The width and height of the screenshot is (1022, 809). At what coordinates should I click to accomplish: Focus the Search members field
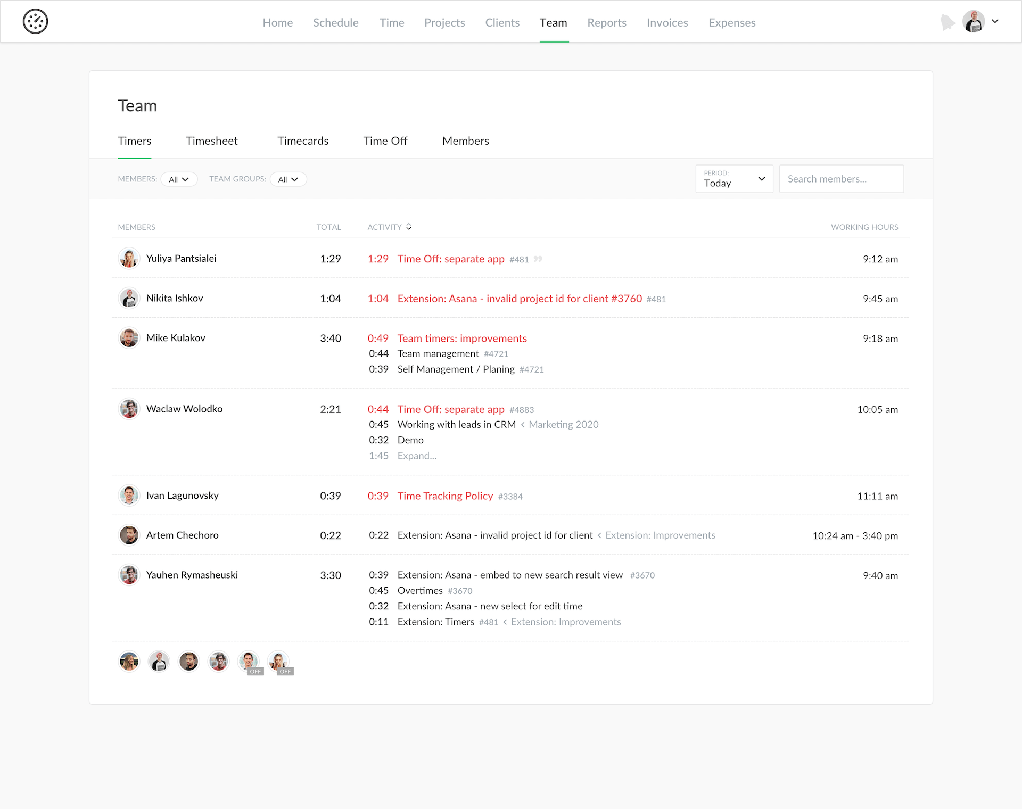pyautogui.click(x=842, y=179)
